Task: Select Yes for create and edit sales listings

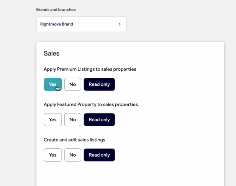Action: [x=53, y=155]
